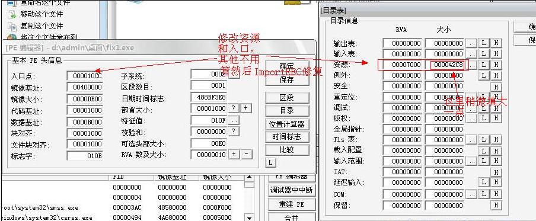Select the 区段数目 field 0001
The width and height of the screenshot is (536, 221).
click(x=209, y=86)
